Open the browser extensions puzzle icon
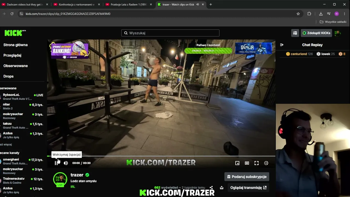 [309, 14]
